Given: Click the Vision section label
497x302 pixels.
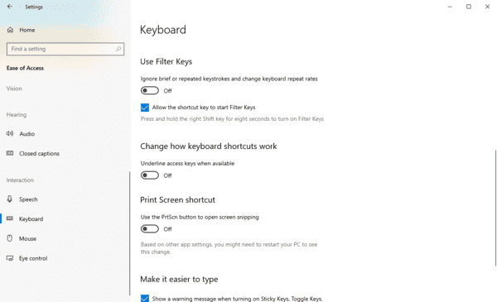Looking at the screenshot, I should (14, 89).
